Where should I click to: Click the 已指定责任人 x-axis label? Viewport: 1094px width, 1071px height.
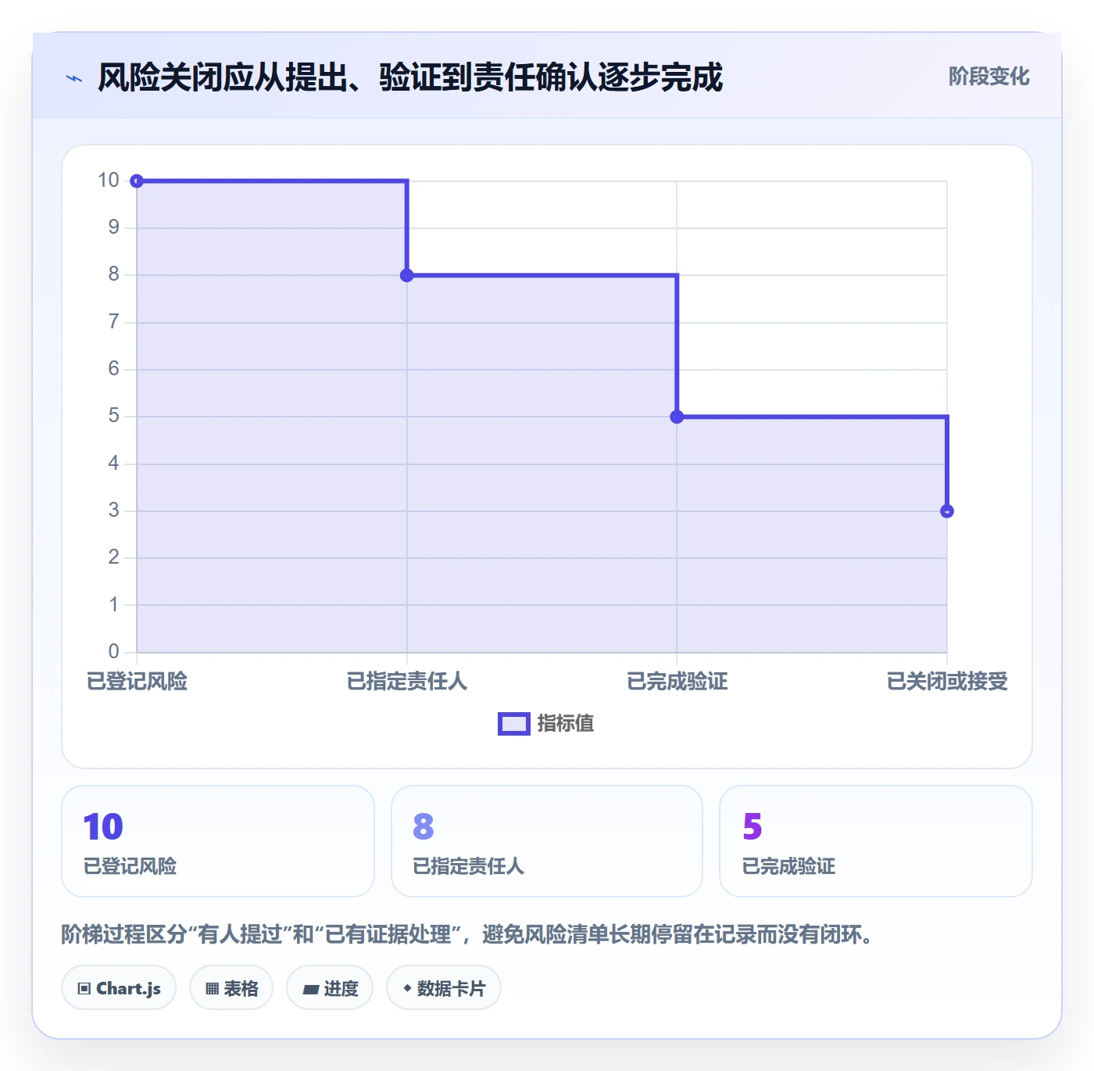pos(407,682)
